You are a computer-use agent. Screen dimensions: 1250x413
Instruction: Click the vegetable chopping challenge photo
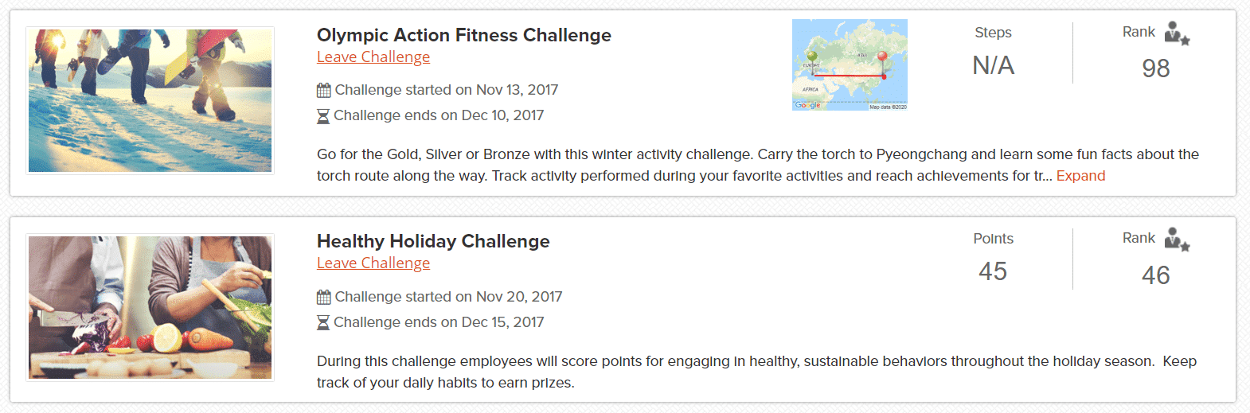pos(150,307)
